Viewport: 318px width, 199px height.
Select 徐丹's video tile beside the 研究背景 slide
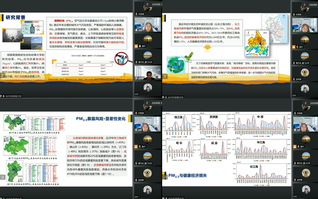tap(148, 24)
